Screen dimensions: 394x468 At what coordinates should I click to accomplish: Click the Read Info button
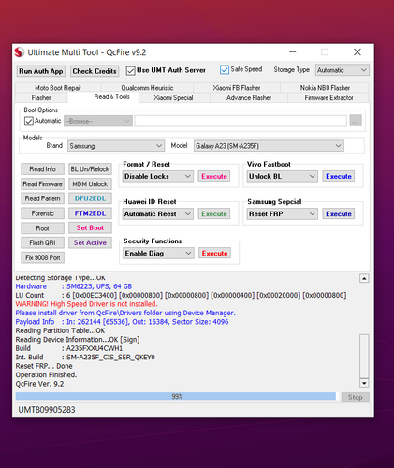[x=43, y=169]
